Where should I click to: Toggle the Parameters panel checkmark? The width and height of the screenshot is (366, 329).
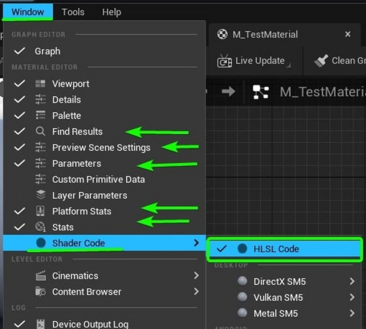click(20, 163)
